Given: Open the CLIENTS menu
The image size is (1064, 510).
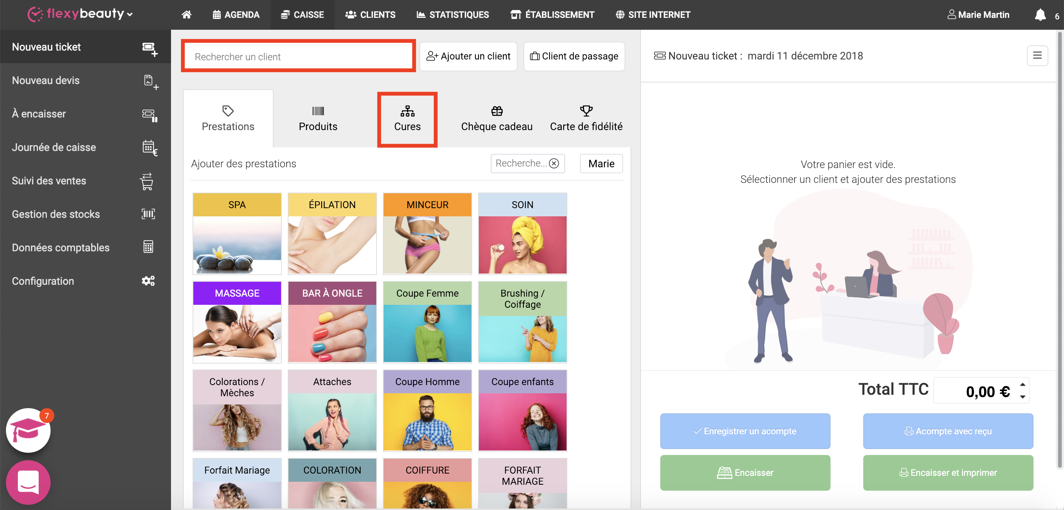Looking at the screenshot, I should tap(370, 15).
